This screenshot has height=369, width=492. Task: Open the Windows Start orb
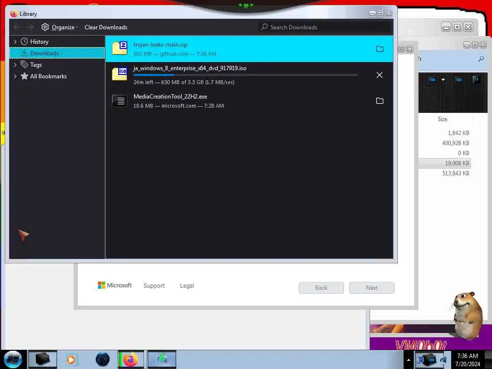coord(13,359)
